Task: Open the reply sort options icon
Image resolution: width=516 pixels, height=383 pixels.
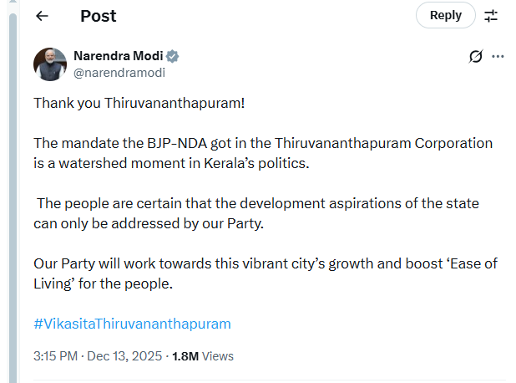Action: 491,16
